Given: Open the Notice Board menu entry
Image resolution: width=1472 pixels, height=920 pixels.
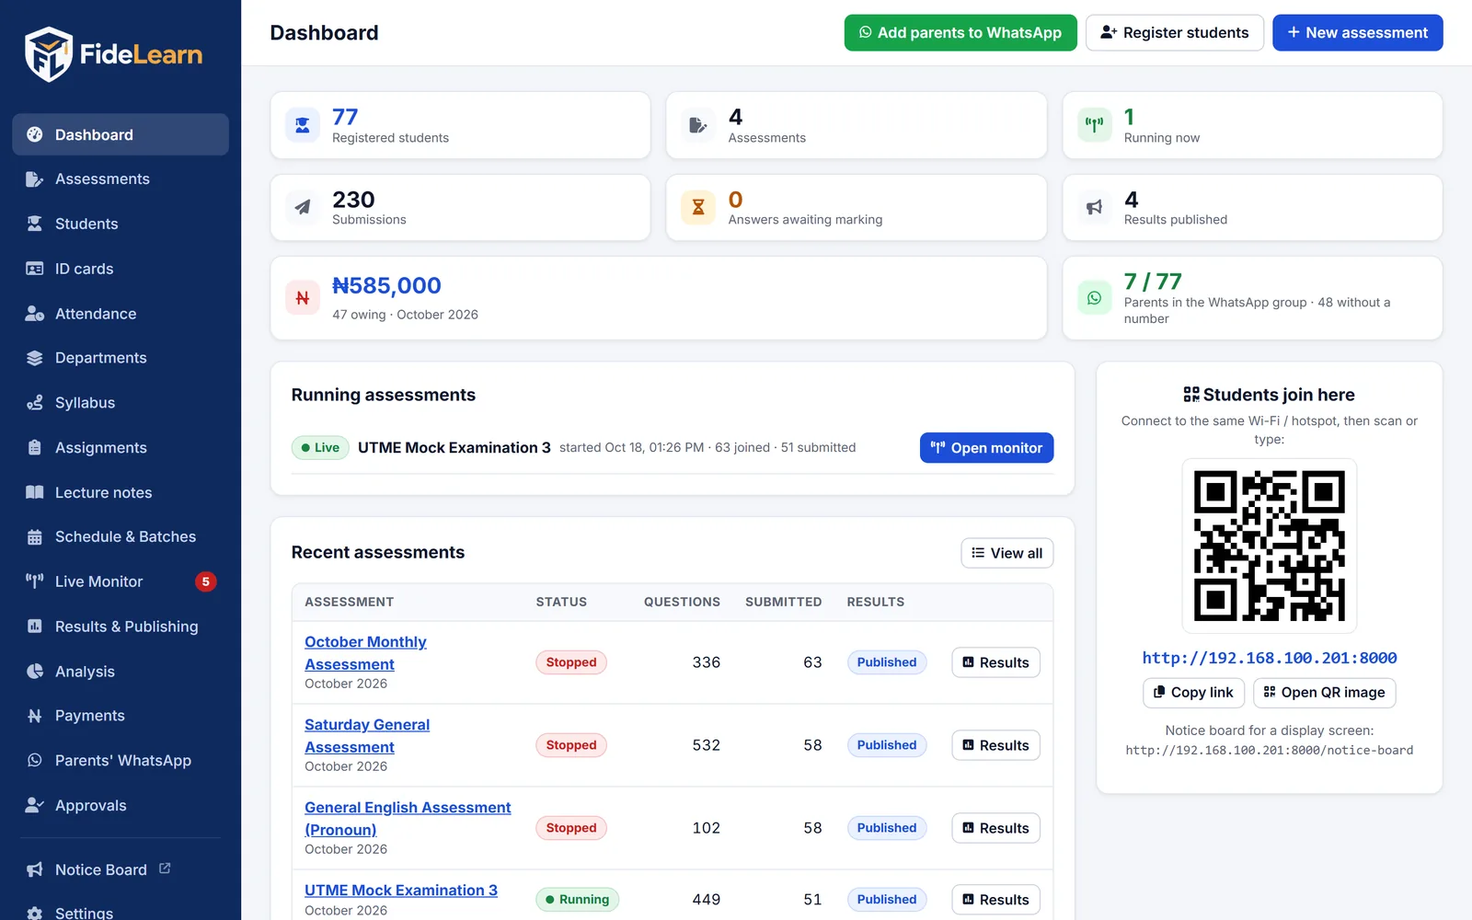Looking at the screenshot, I should point(121,869).
